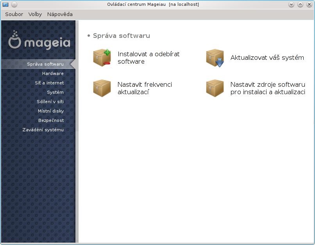Open Zavádění systému category
The width and height of the screenshot is (315, 245).
[x=43, y=130]
